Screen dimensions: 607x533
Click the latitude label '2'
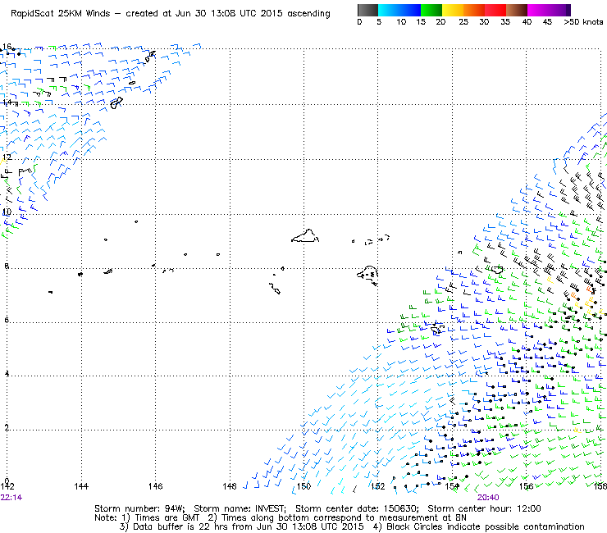tap(7, 428)
